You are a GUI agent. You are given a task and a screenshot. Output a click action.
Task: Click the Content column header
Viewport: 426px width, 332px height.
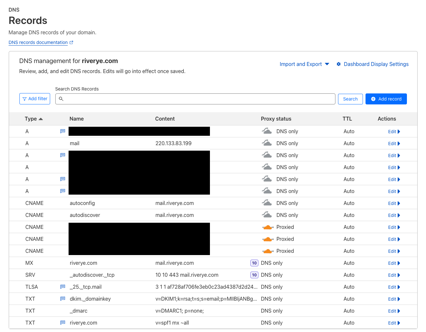coord(165,119)
